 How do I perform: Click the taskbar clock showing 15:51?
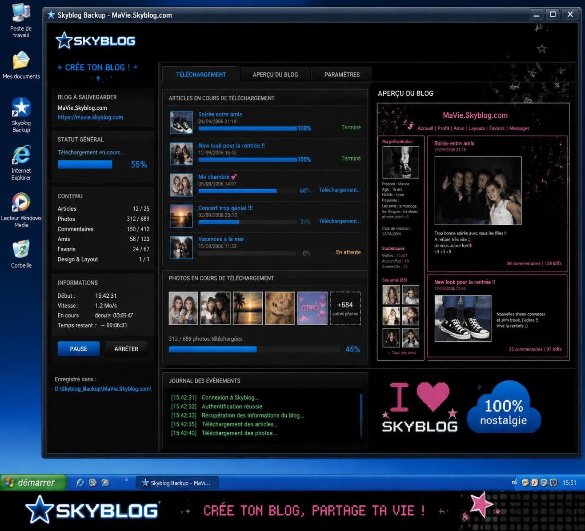click(569, 483)
